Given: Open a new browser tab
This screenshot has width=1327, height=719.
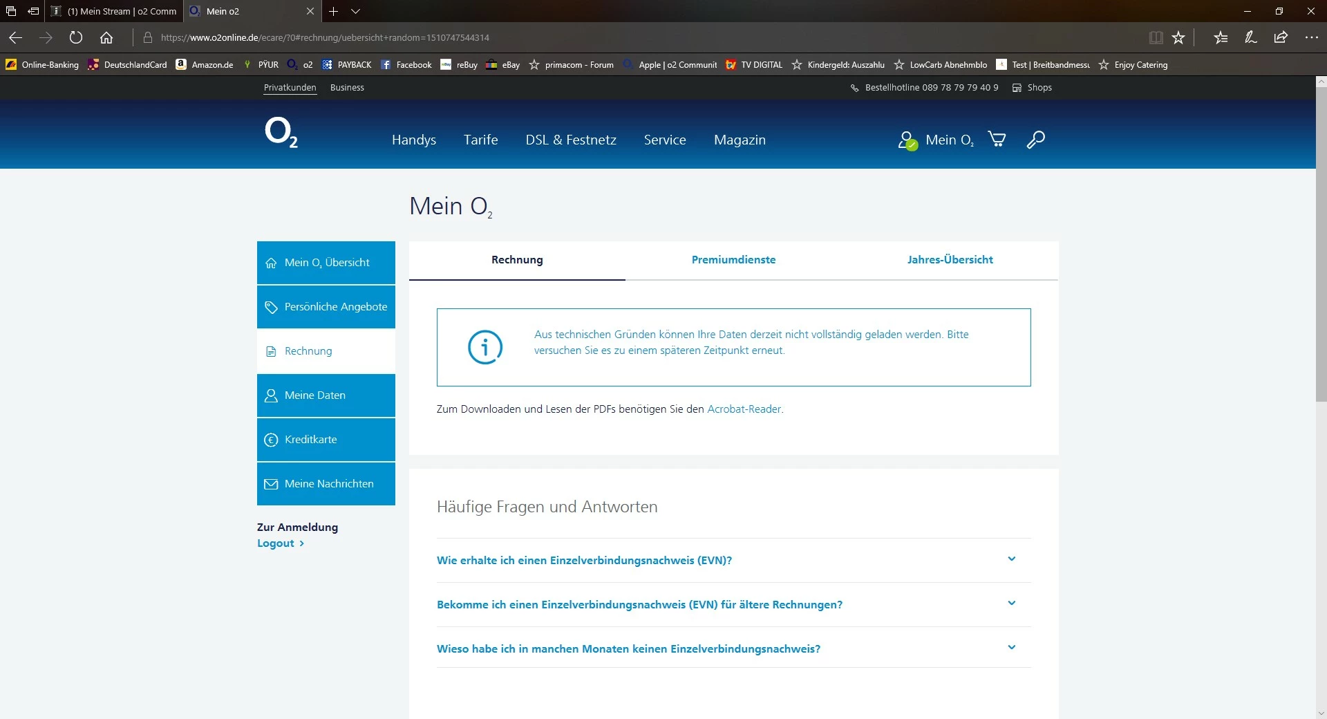Looking at the screenshot, I should click(333, 11).
